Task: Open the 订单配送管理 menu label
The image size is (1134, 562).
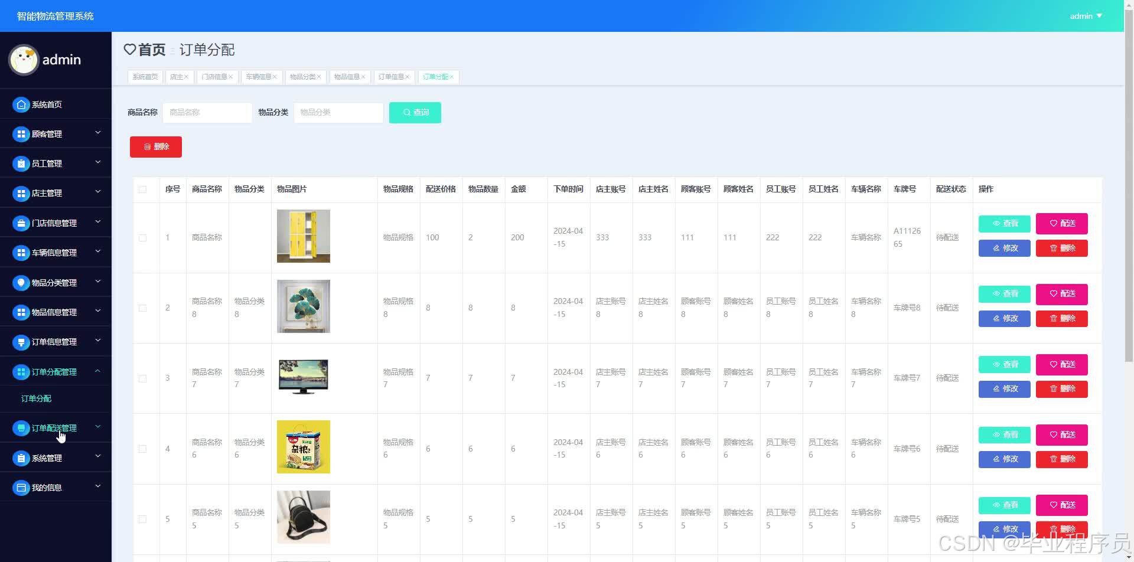Action: [54, 428]
